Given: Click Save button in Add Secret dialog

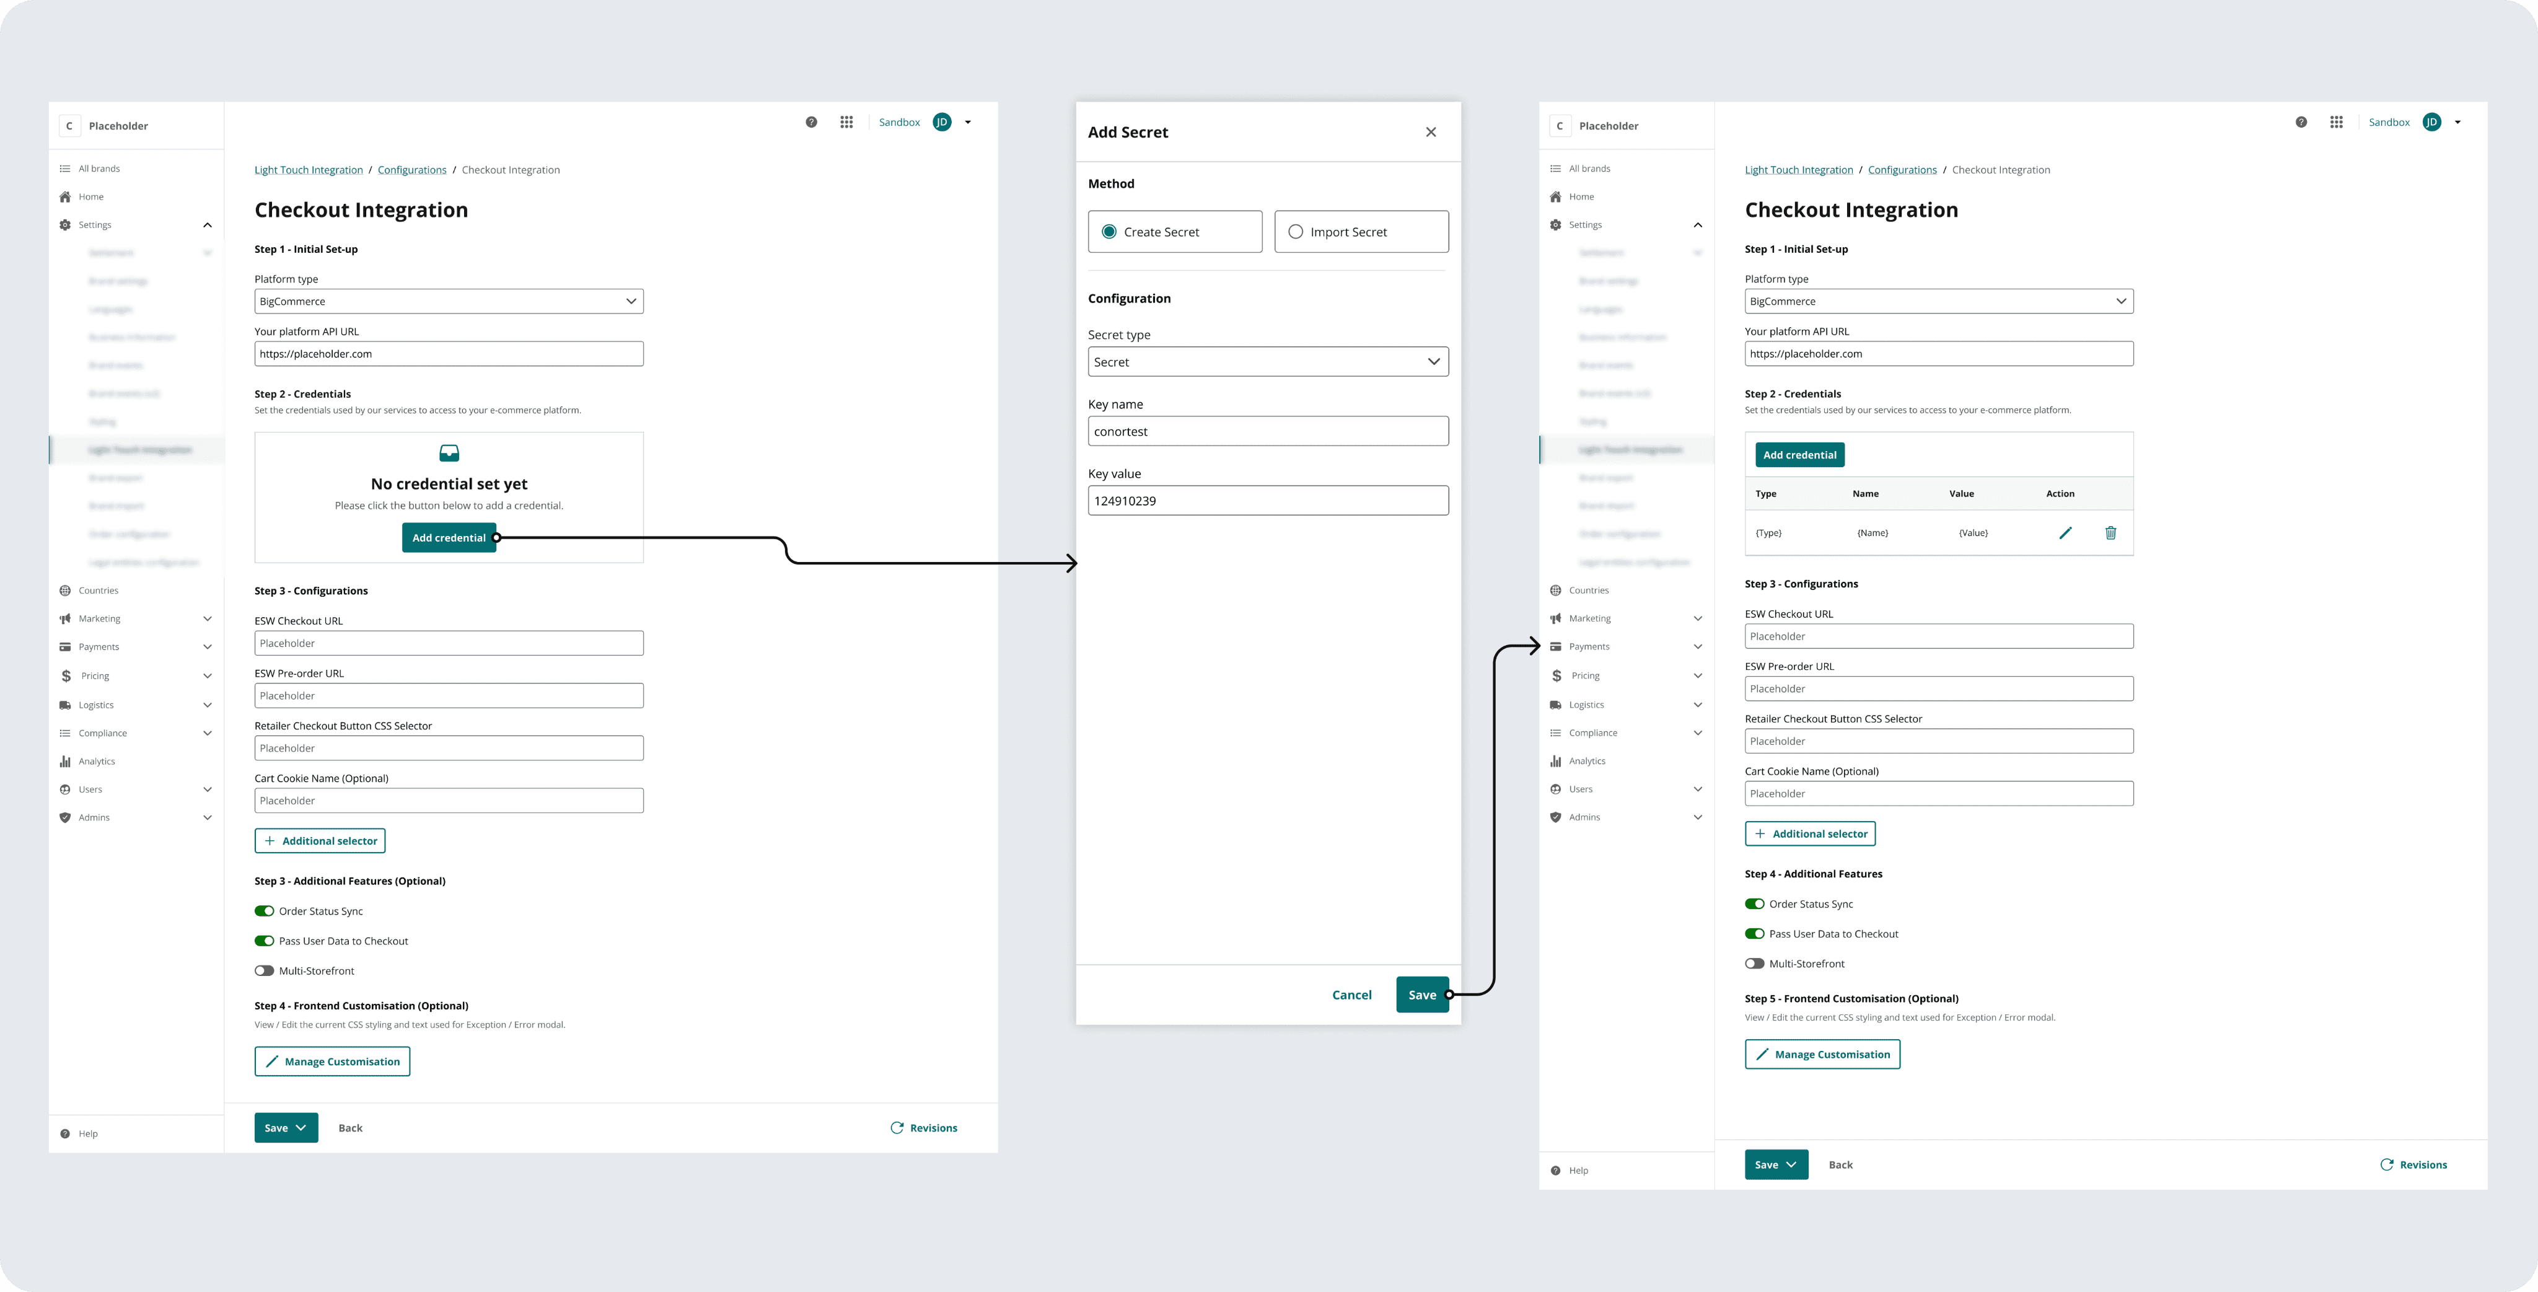Looking at the screenshot, I should [1421, 995].
